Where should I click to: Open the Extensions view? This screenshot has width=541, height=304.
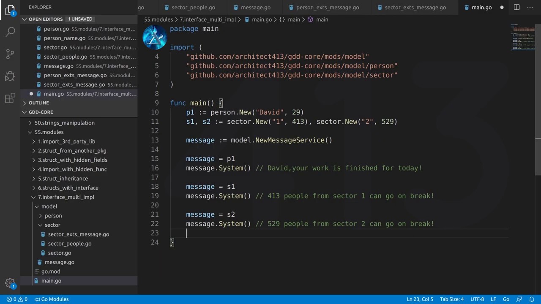click(10, 98)
